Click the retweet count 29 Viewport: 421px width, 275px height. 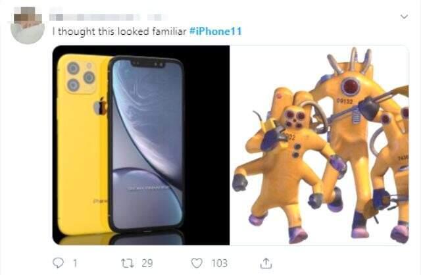point(147,263)
